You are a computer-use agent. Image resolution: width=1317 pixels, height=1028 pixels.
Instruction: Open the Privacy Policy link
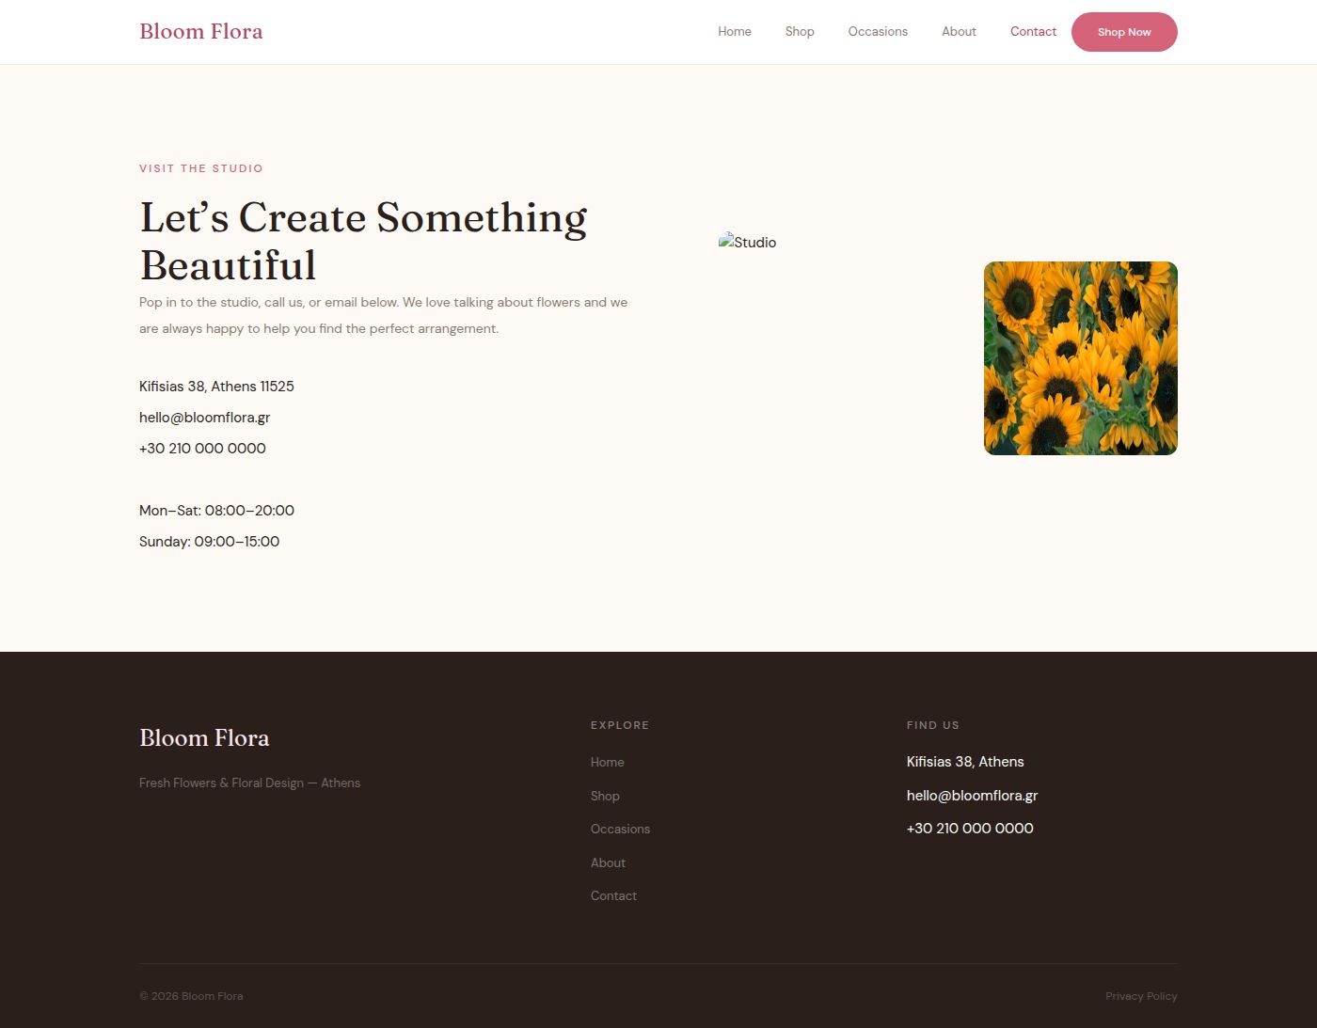point(1141,996)
